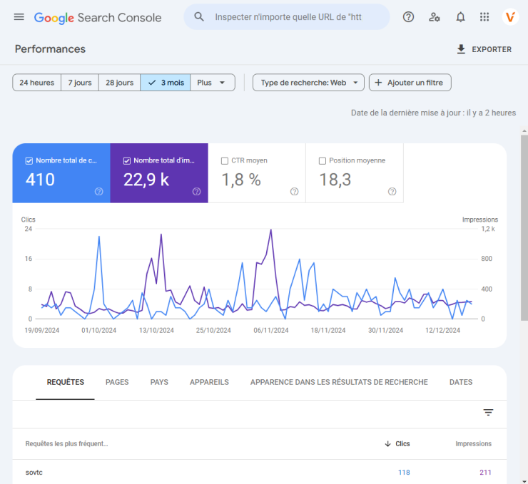The image size is (528, 484).
Task: Click the sort arrow beside Clics
Action: (x=387, y=443)
